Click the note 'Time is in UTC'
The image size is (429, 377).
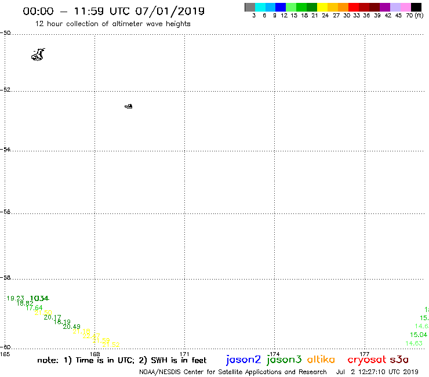click(105, 360)
